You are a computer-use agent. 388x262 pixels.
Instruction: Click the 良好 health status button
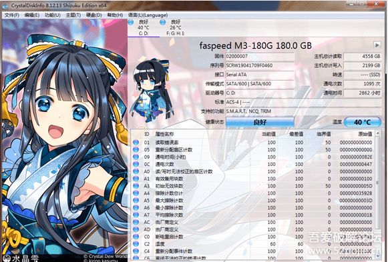[260, 122]
